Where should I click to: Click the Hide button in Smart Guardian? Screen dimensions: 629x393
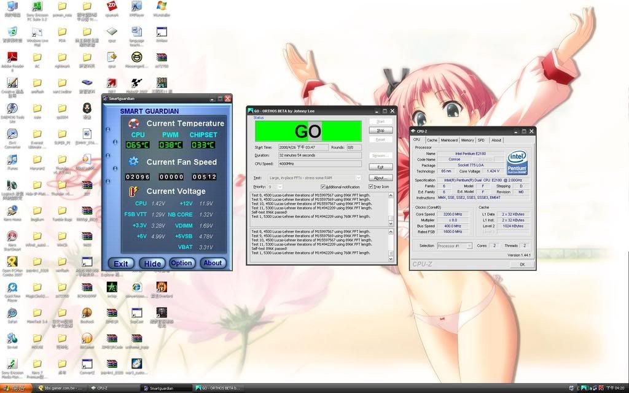click(152, 263)
